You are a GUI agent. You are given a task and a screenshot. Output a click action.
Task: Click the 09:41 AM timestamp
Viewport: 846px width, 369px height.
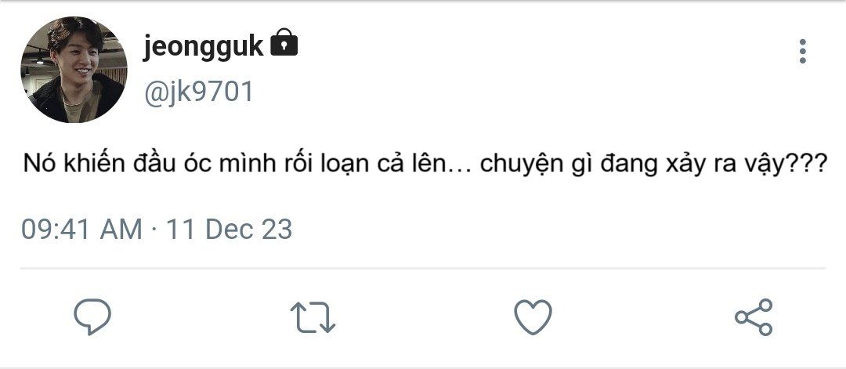coord(81,230)
